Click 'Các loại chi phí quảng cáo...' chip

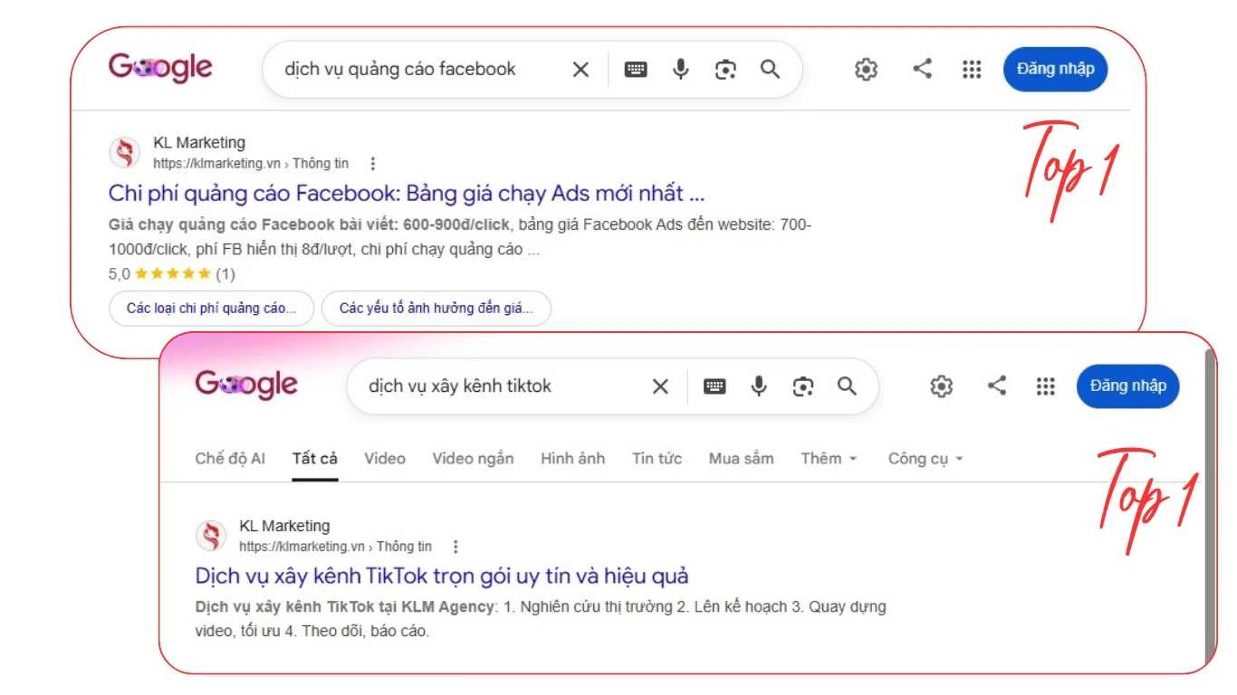(x=211, y=309)
